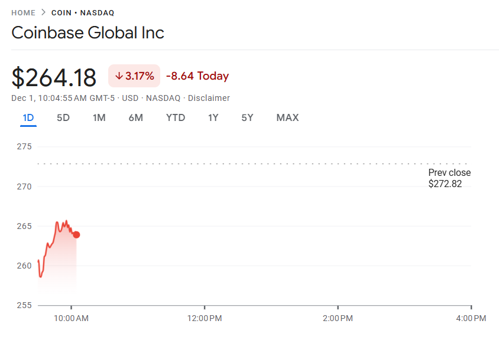Click the down arrow in the percent badge

pos(119,76)
